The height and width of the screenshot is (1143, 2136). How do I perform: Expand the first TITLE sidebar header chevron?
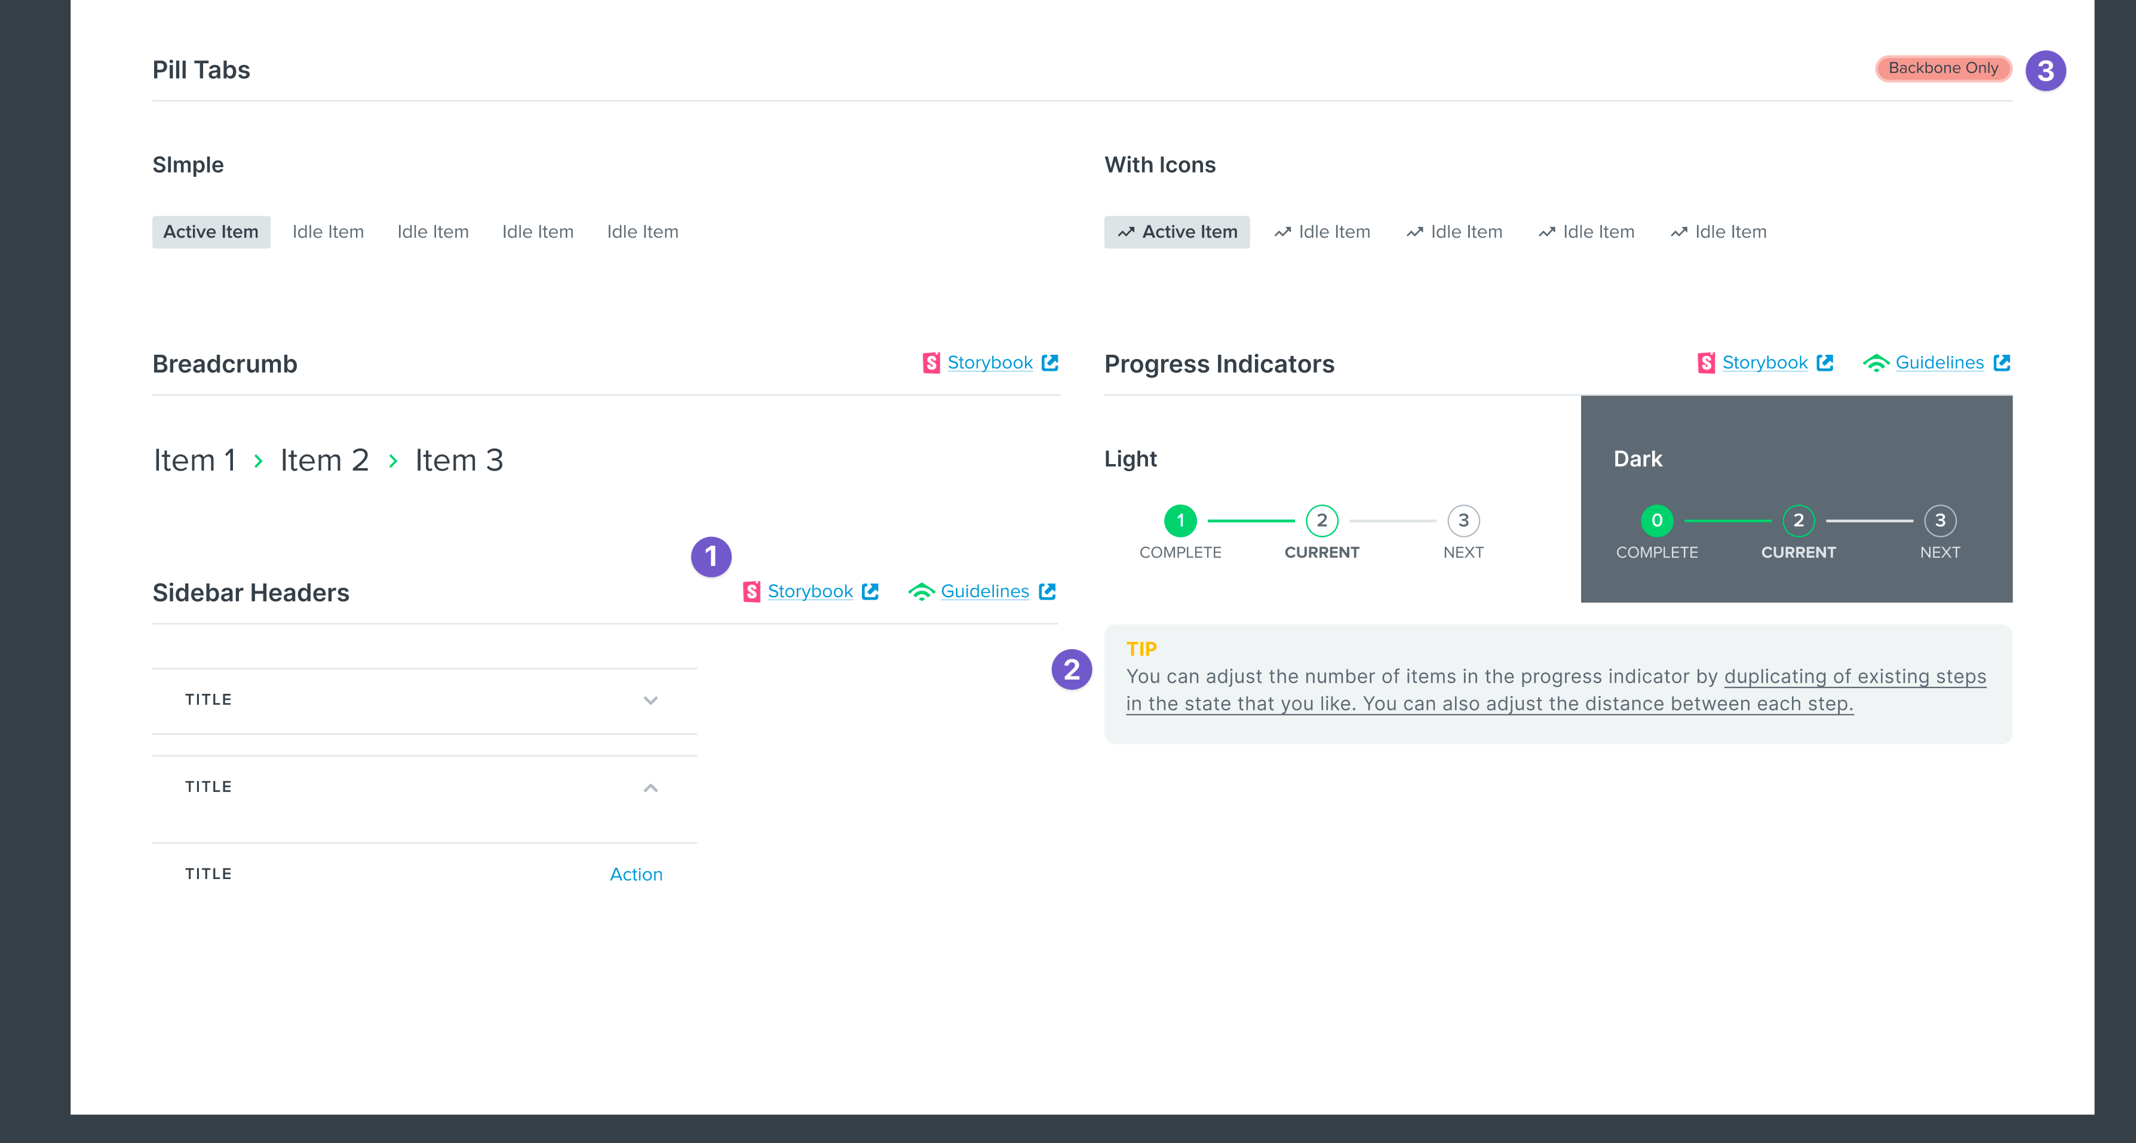point(651,700)
